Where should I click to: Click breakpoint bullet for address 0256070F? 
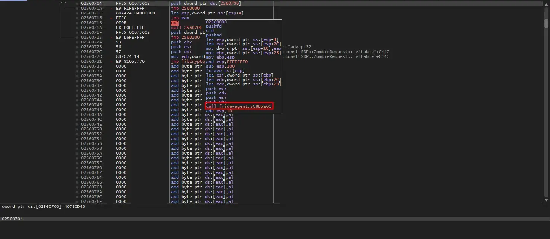77,13
